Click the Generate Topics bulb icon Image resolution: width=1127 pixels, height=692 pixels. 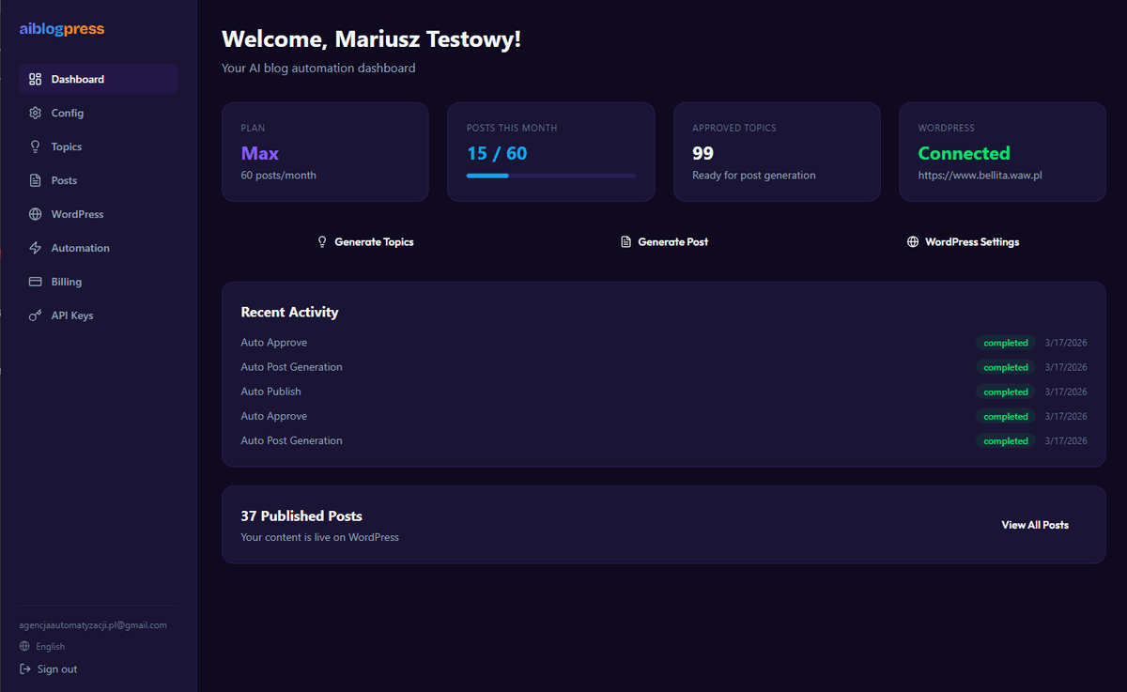pos(322,241)
